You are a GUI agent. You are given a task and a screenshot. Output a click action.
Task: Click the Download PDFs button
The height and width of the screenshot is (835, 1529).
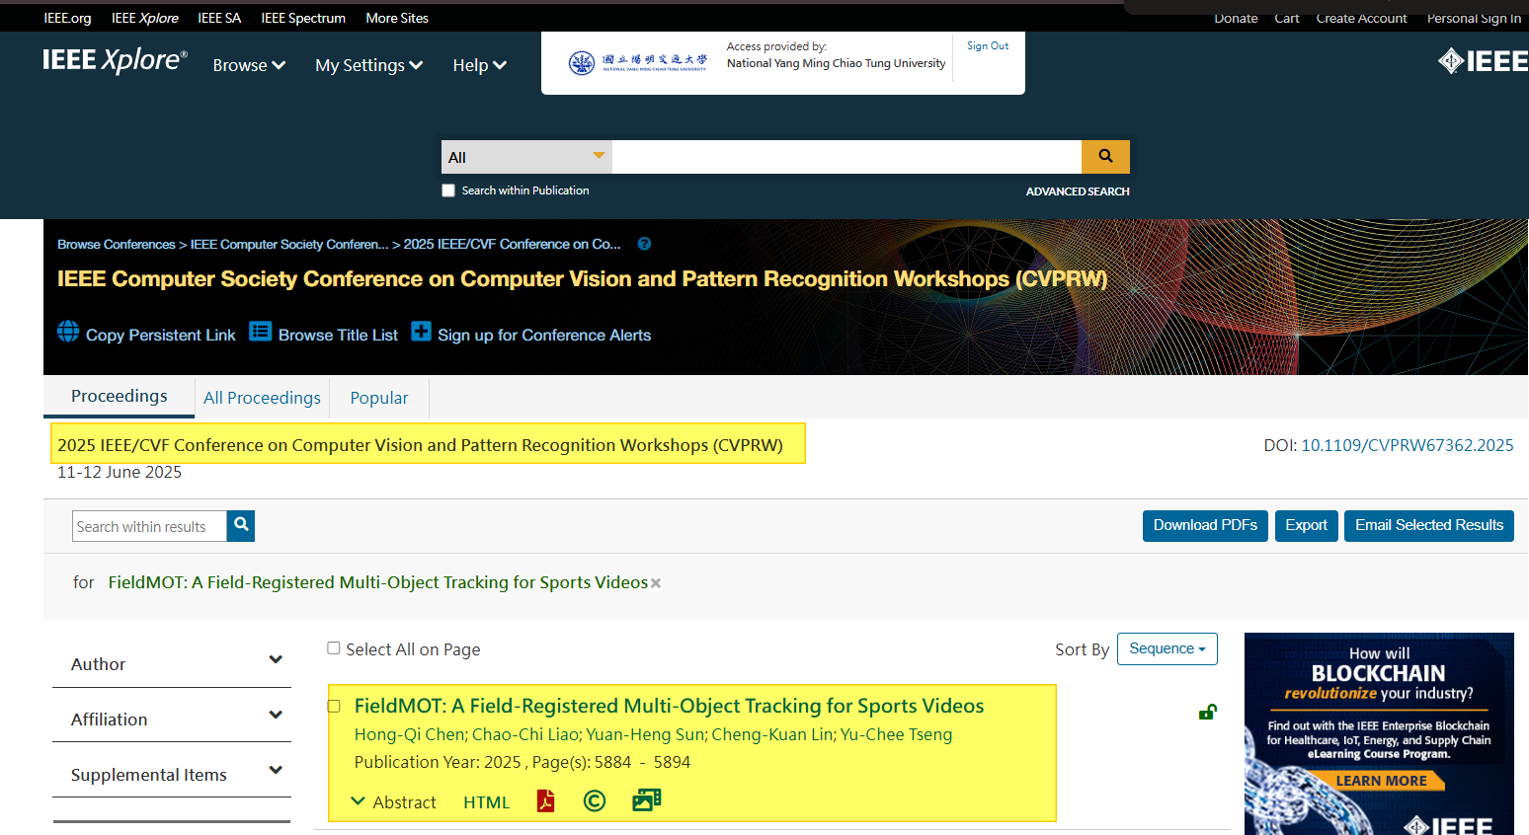(1204, 525)
